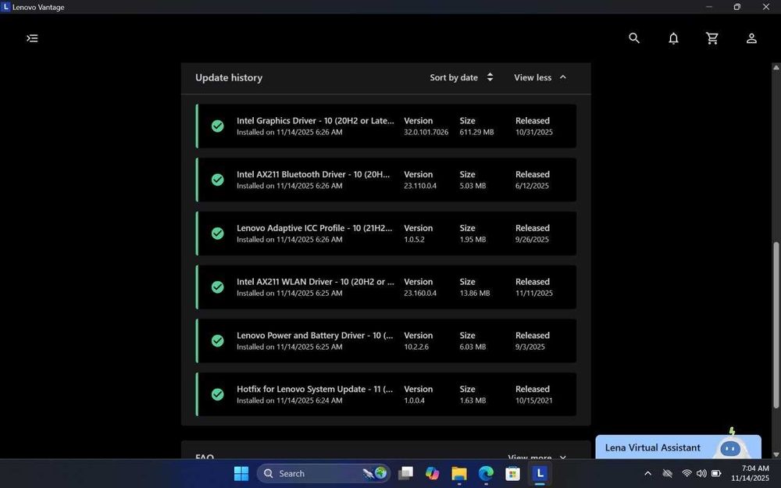This screenshot has width=781, height=488.
Task: Click version 10.2.2.6 value
Action: tap(416, 347)
